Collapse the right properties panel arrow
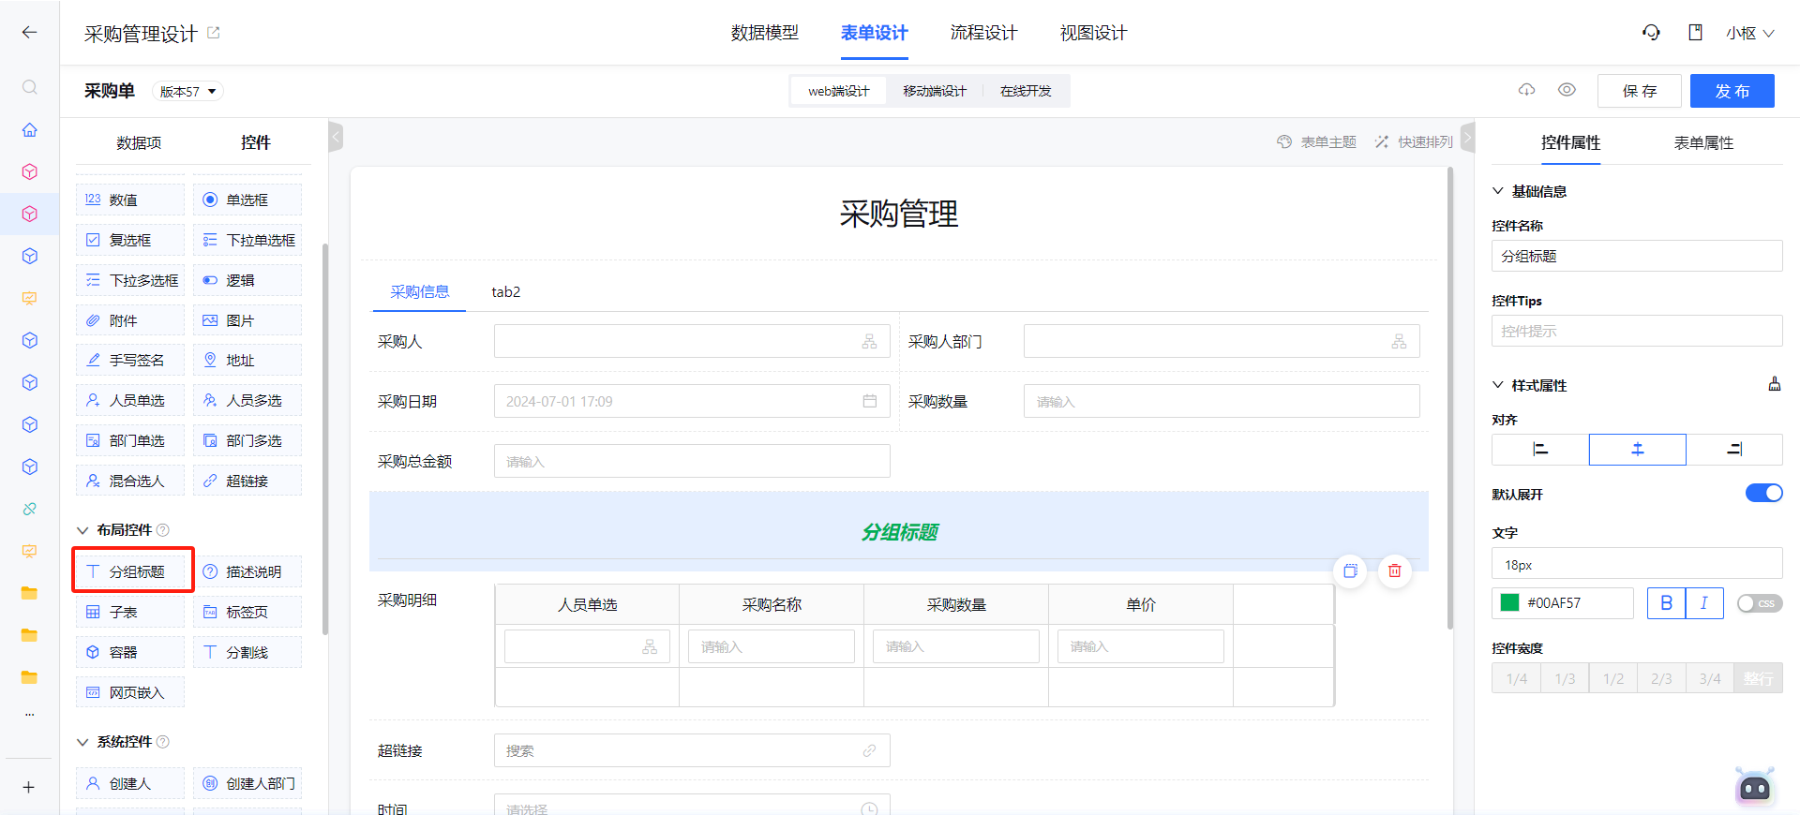Screen dimensions: 1800x815 click(x=1467, y=137)
